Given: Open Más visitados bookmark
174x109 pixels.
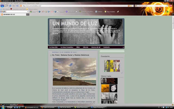Looking at the screenshot, I should [5, 9].
